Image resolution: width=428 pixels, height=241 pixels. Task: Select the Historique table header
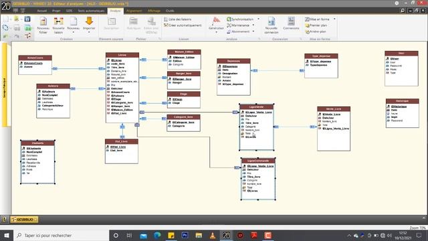pos(402,101)
